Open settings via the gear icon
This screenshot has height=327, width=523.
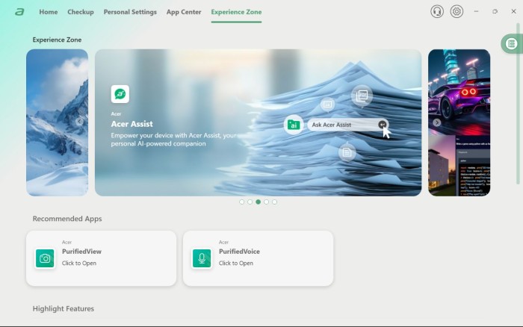[457, 12]
